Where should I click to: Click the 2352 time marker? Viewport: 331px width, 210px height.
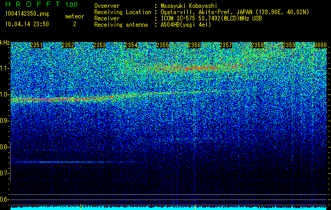point(68,45)
